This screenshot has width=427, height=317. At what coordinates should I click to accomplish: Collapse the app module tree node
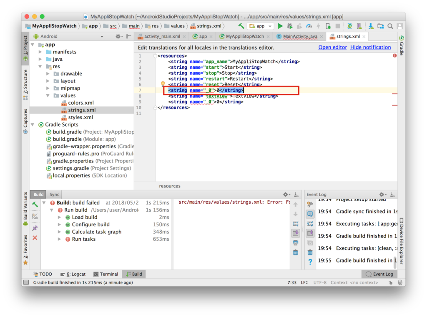pyautogui.click(x=33, y=45)
